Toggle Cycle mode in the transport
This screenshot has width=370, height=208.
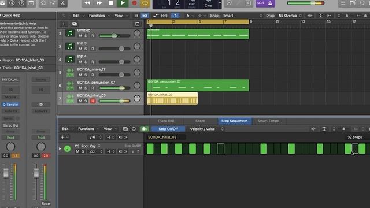[x=145, y=3]
